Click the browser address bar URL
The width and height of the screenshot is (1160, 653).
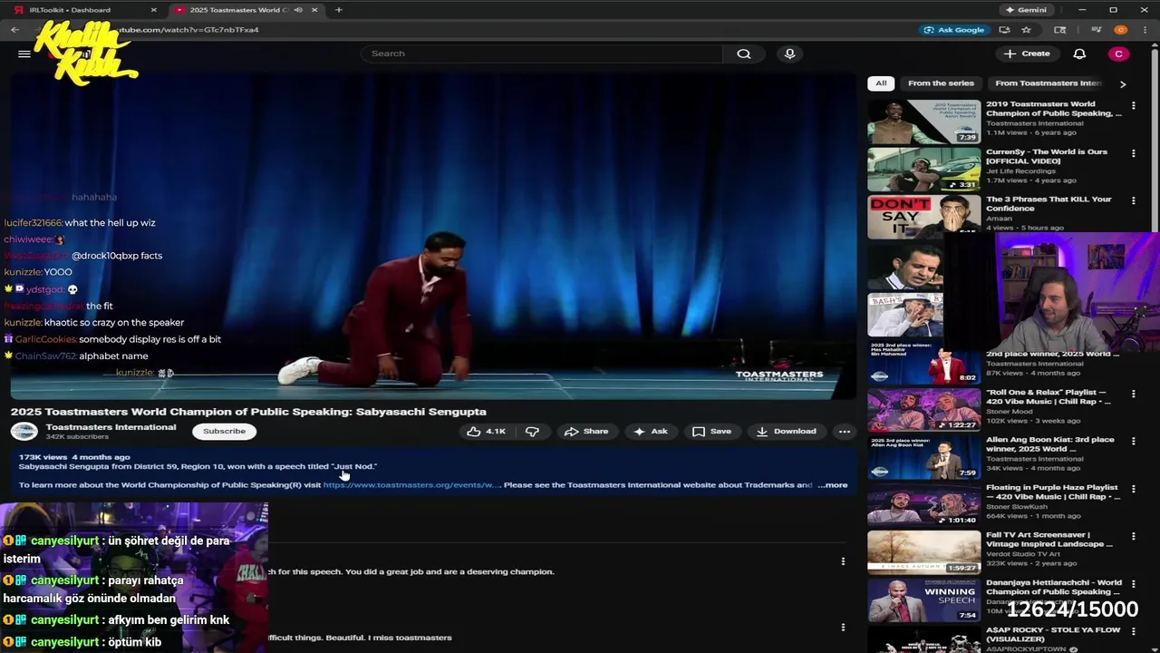click(190, 30)
